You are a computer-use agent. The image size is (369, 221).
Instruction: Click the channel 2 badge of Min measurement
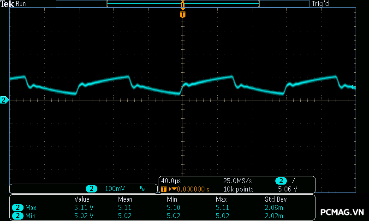[x=18, y=215]
